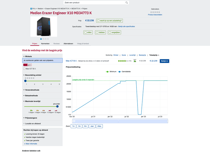Viewport: 210px width, 152px height.
Task: Click the Max ICT B.V. shop star rating
Action: click(x=123, y=61)
